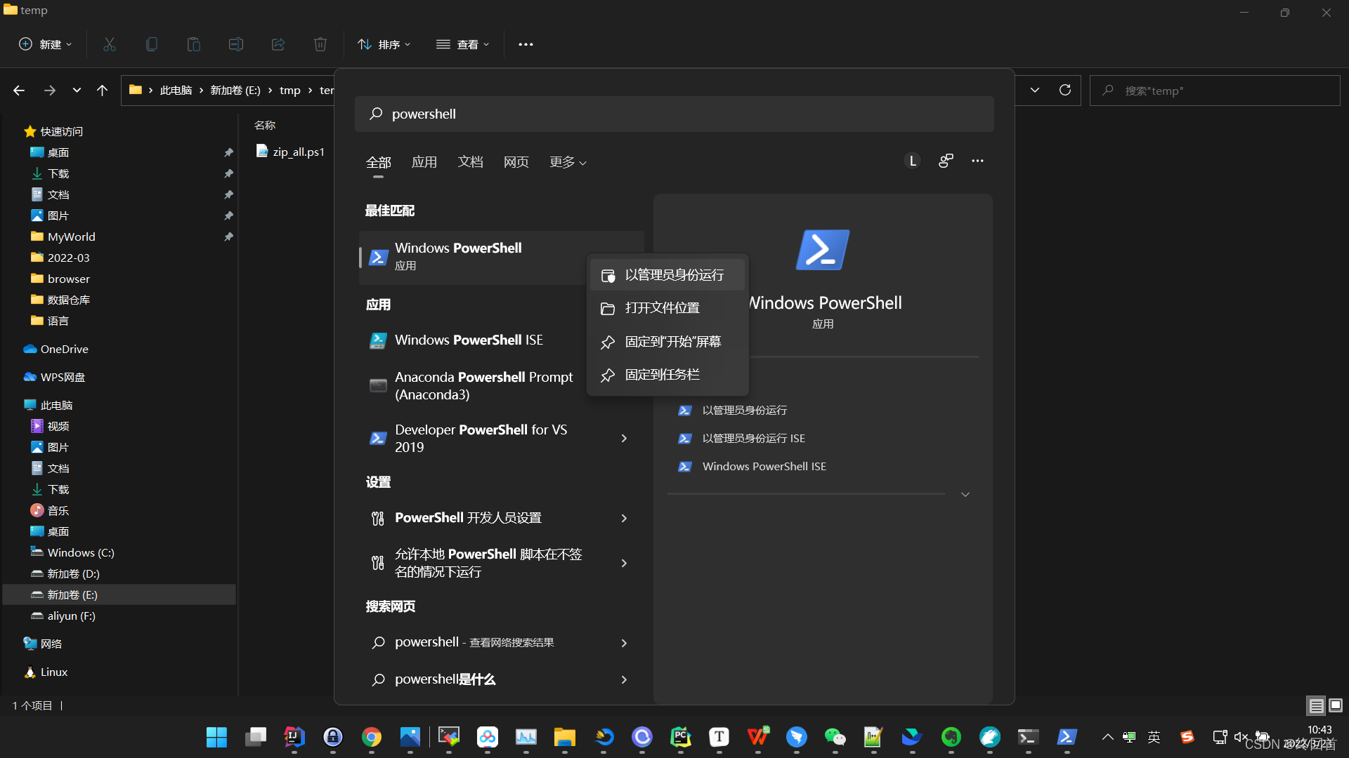1349x758 pixels.
Task: Expand more actions chevron in preview pane
Action: (965, 494)
